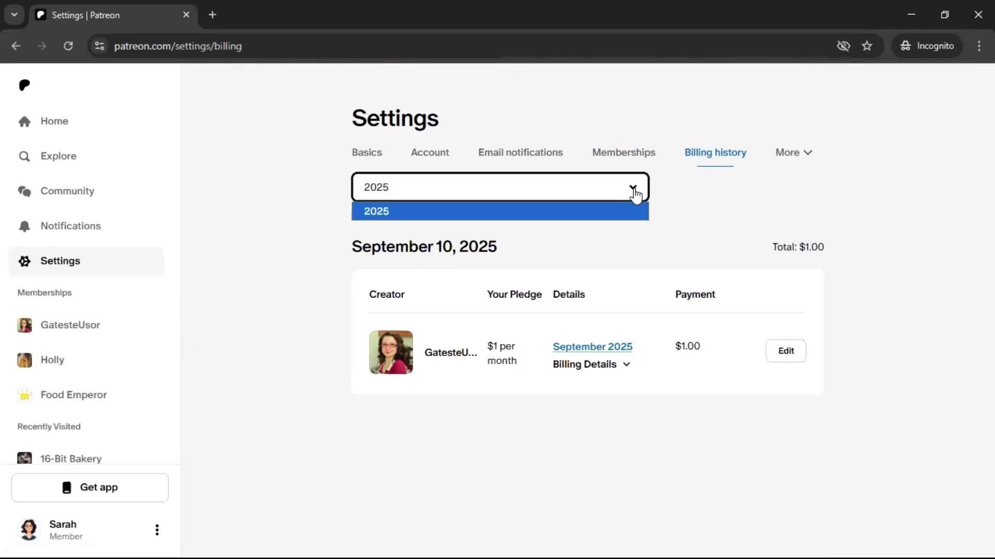
Task: Click the Community chat bubbles icon
Action: point(24,191)
